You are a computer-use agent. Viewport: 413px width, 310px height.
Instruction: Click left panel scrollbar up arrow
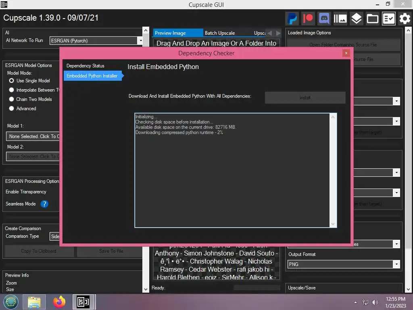click(x=146, y=30)
